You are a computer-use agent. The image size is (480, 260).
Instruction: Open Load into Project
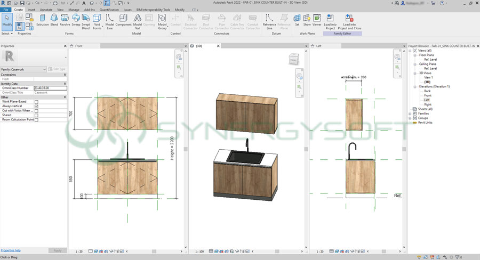(331, 20)
